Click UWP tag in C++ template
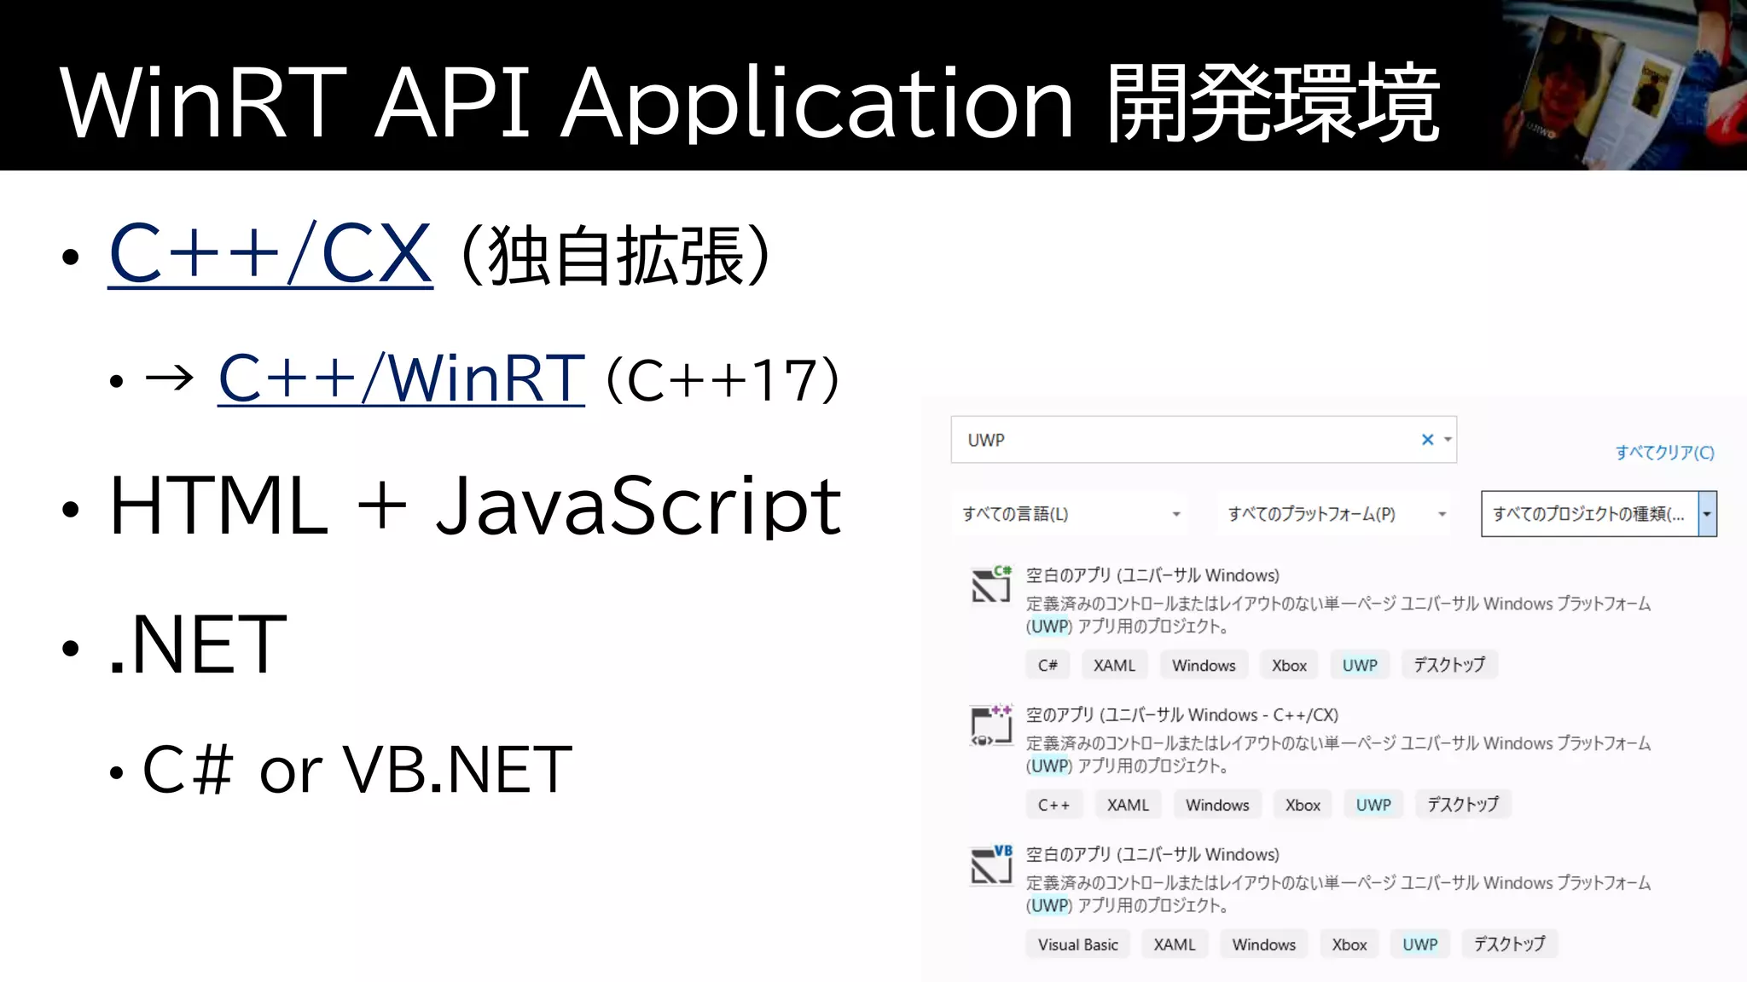This screenshot has height=982, width=1747. tap(1373, 805)
